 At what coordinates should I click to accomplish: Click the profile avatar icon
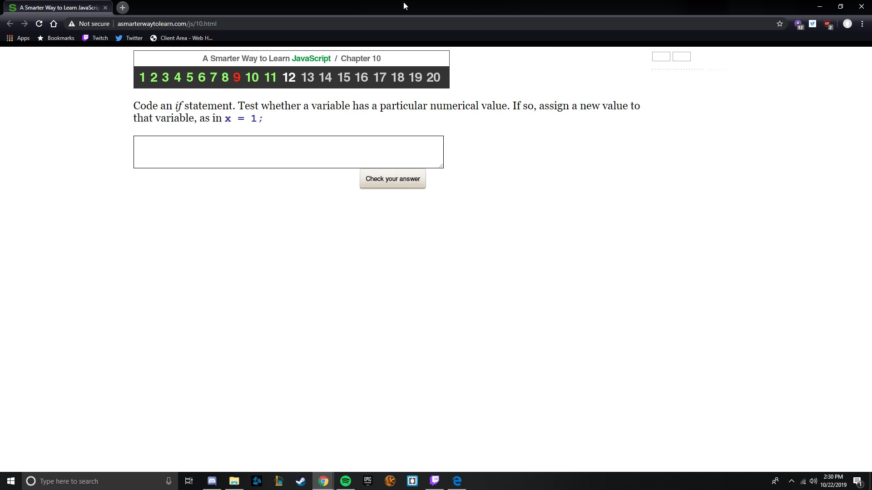[847, 24]
